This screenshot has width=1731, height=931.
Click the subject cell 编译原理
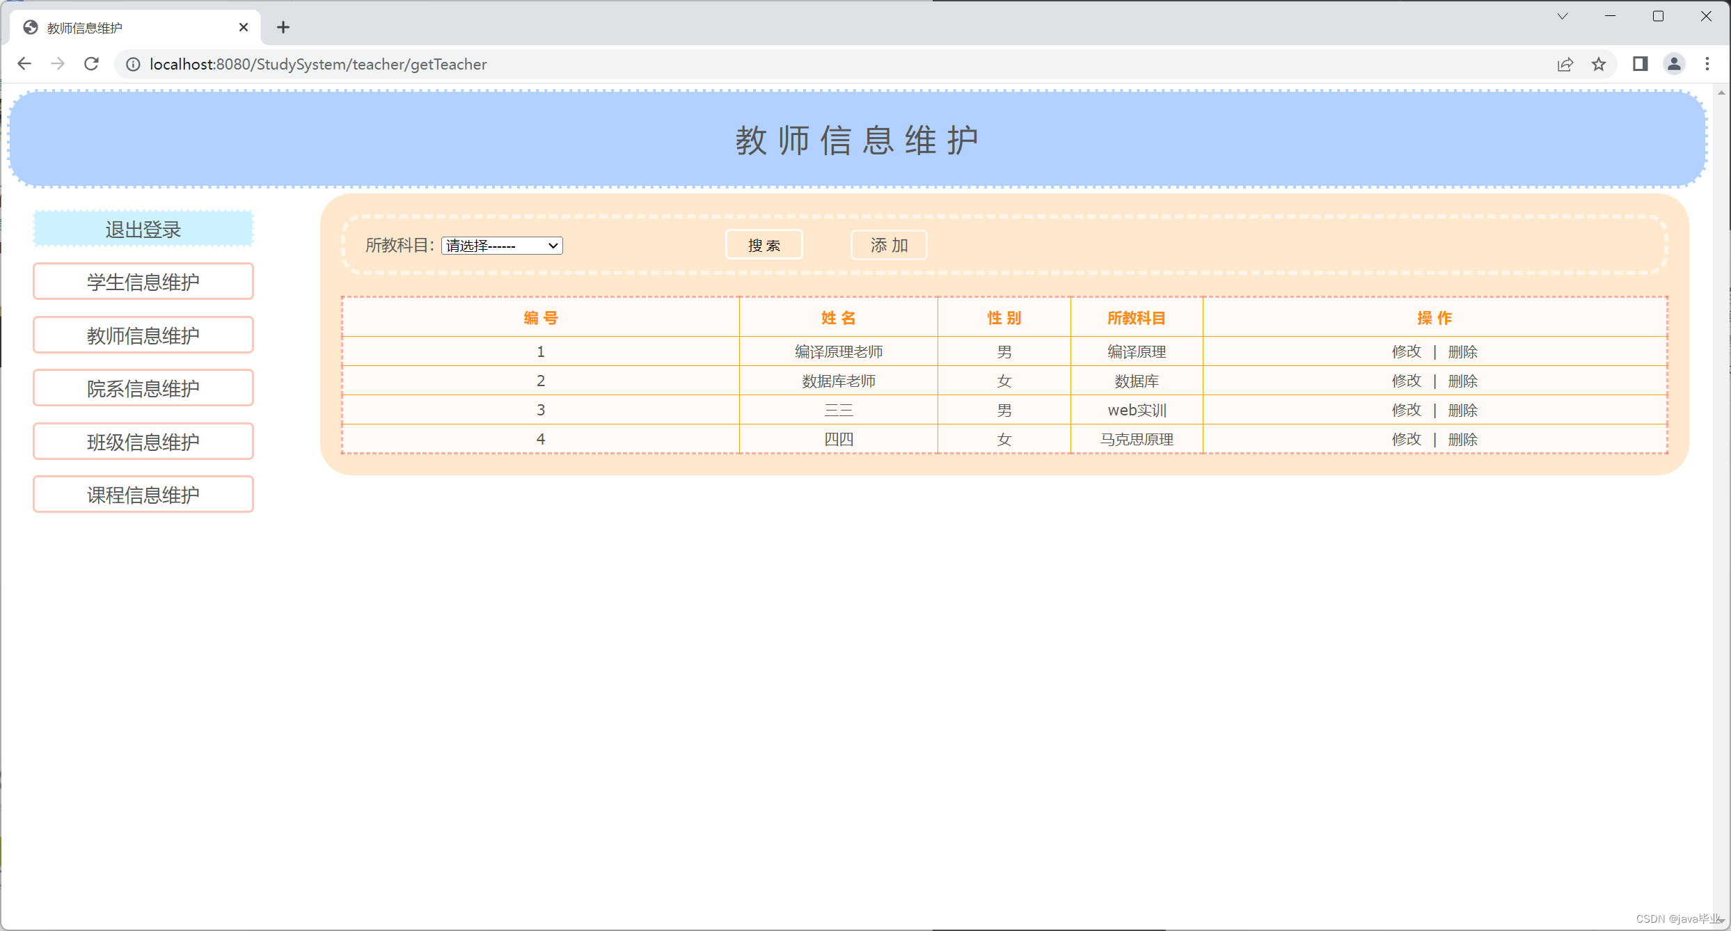(x=1137, y=352)
